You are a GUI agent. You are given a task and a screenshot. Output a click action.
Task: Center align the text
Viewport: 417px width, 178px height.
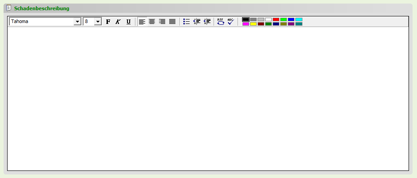152,22
